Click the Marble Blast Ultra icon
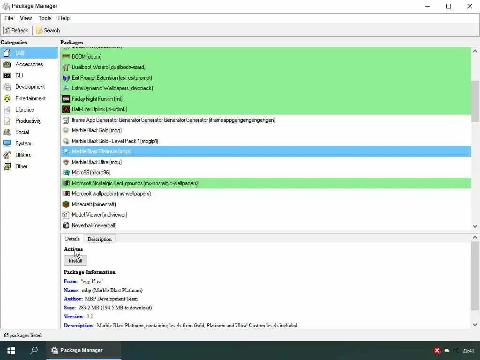Viewport: 480px width, 360px height. [66, 162]
